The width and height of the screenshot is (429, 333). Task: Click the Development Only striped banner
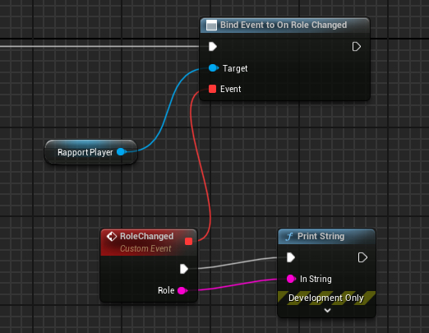coord(326,298)
